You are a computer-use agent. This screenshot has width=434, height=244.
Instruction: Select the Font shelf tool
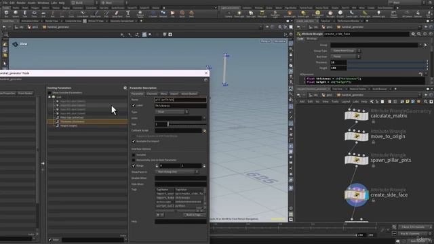click(128, 14)
